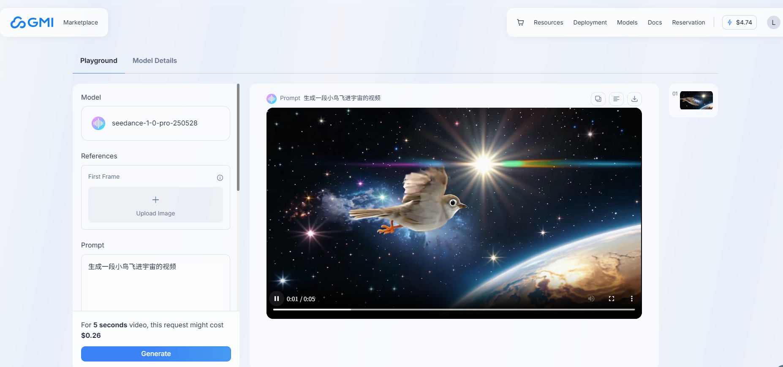Open the Docs link
Screen dimensions: 783x367
655,22
